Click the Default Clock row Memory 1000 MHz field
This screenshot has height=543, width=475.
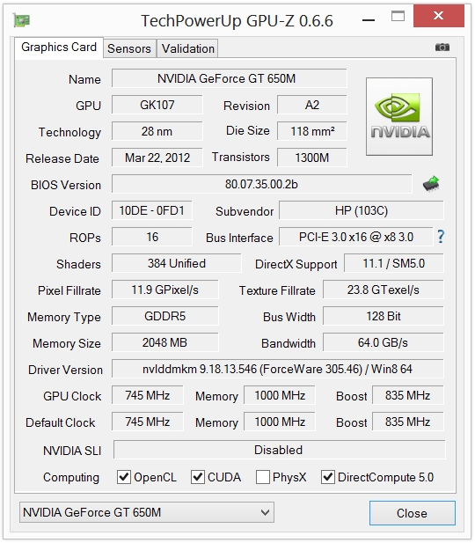point(280,422)
